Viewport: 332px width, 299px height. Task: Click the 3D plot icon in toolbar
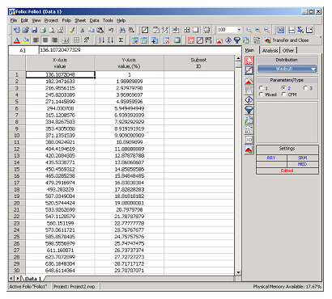tap(280, 30)
